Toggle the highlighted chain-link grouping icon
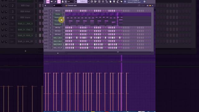Image resolution: width=199 pixels, height=112 pixels. 59,2
